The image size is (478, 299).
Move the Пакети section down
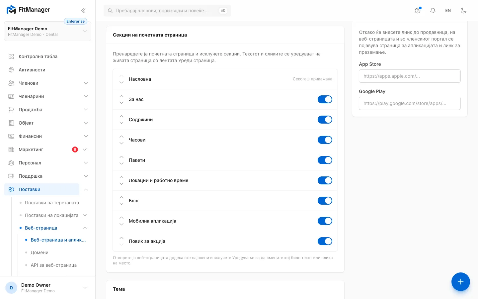[x=121, y=163]
